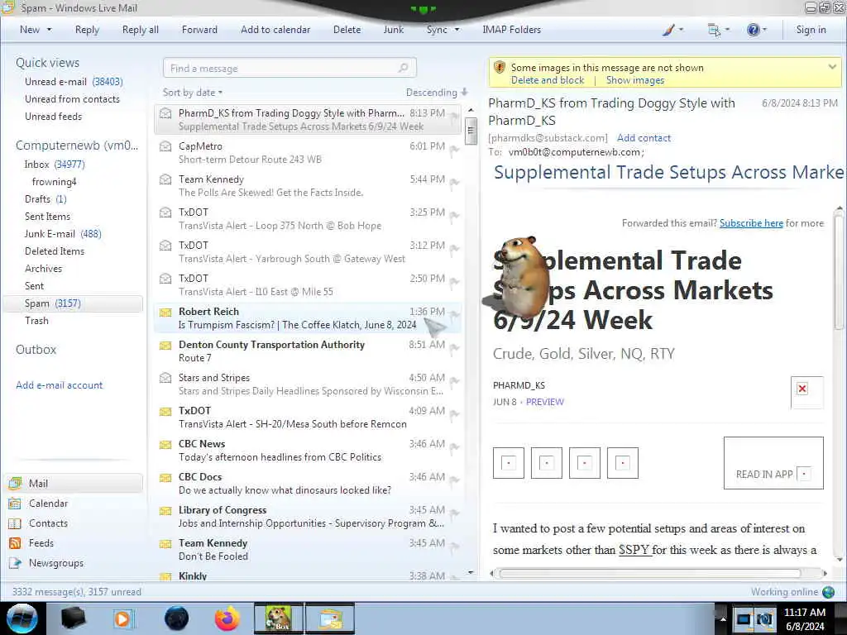Collapse the Computernewb account folder list
The height and width of the screenshot is (635, 847).
77,146
